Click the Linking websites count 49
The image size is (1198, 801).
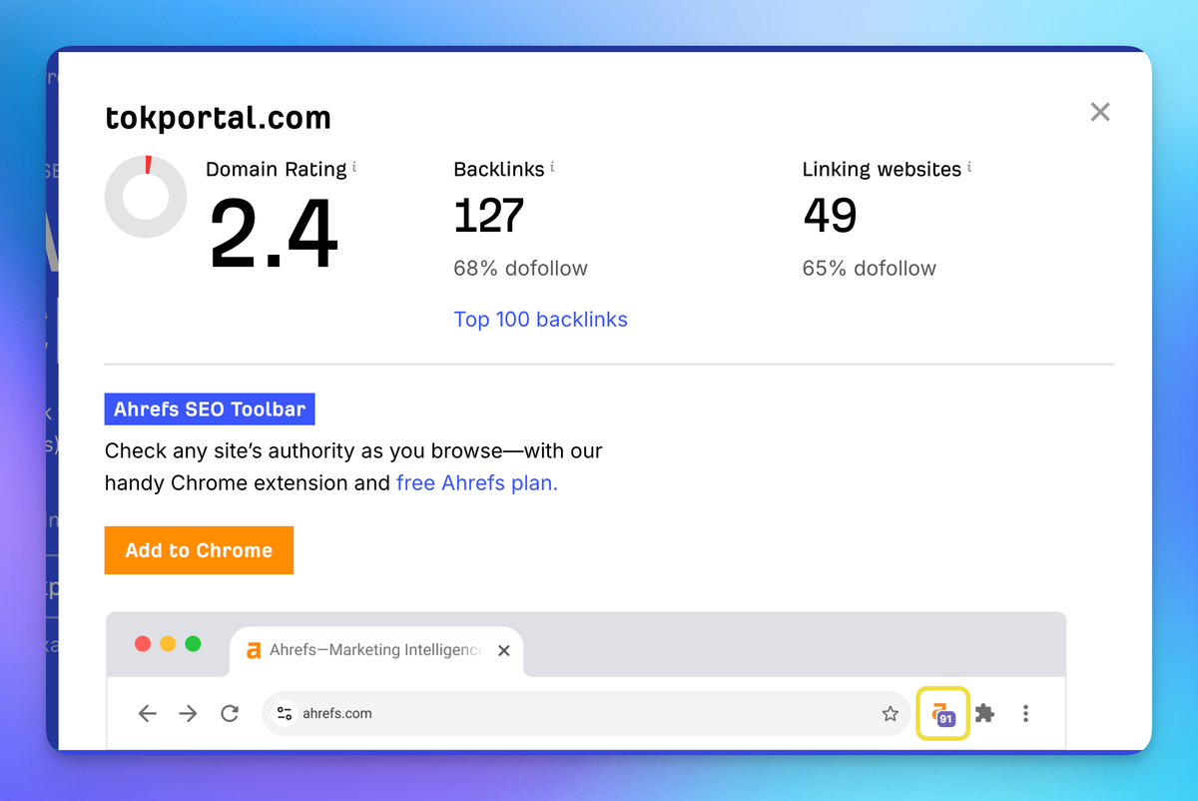click(830, 215)
